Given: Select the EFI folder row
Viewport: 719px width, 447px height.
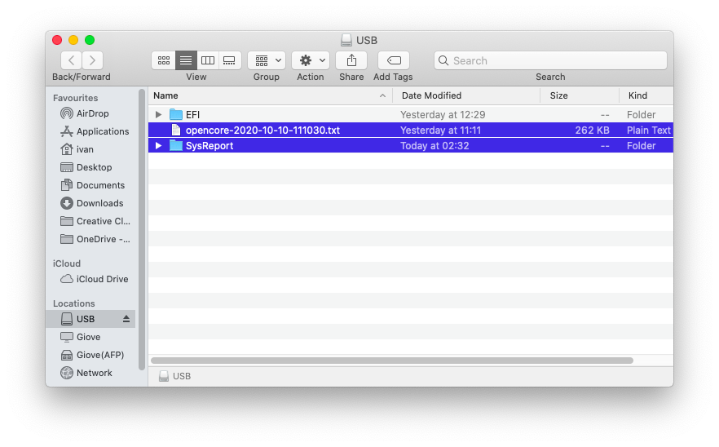Looking at the screenshot, I should [410, 114].
